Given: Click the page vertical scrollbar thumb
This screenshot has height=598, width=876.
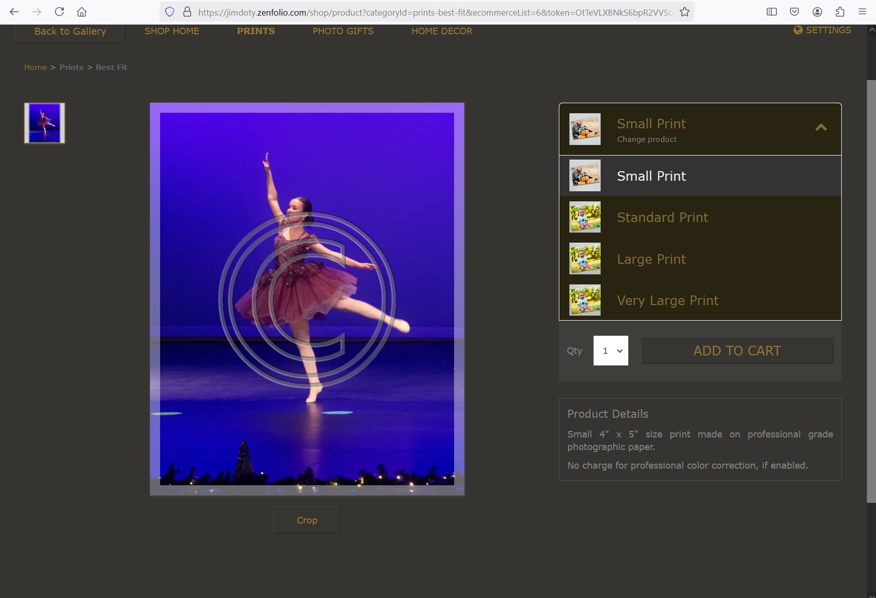Looking at the screenshot, I should point(871,291).
